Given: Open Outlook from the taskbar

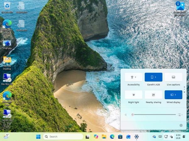Looking at the screenshot, I should click(128, 137).
